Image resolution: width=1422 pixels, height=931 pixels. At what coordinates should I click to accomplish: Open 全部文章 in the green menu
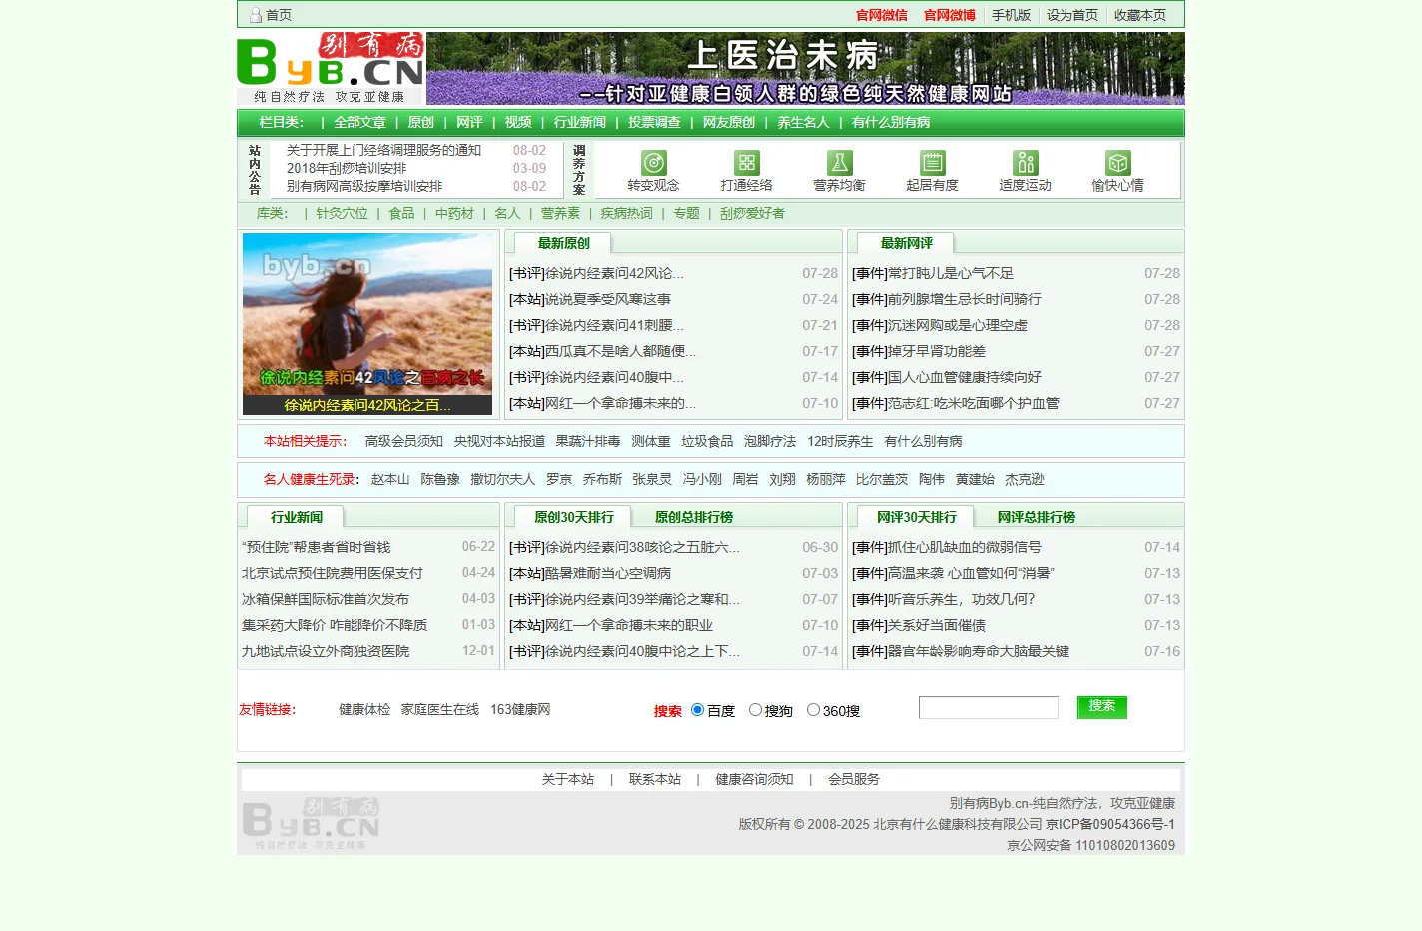[359, 122]
